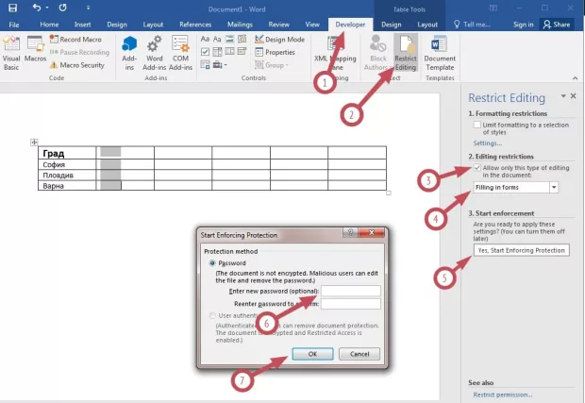Insert Picture content control
Screen dimensions: 585x403
click(x=230, y=39)
